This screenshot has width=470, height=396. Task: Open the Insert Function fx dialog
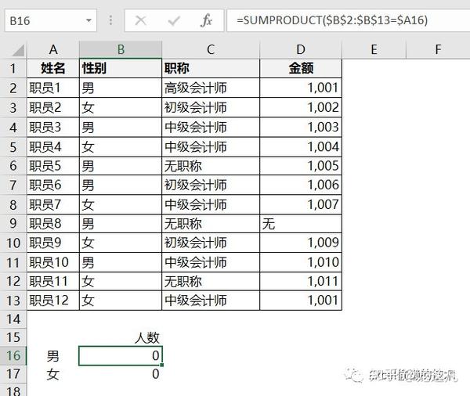pyautogui.click(x=206, y=20)
